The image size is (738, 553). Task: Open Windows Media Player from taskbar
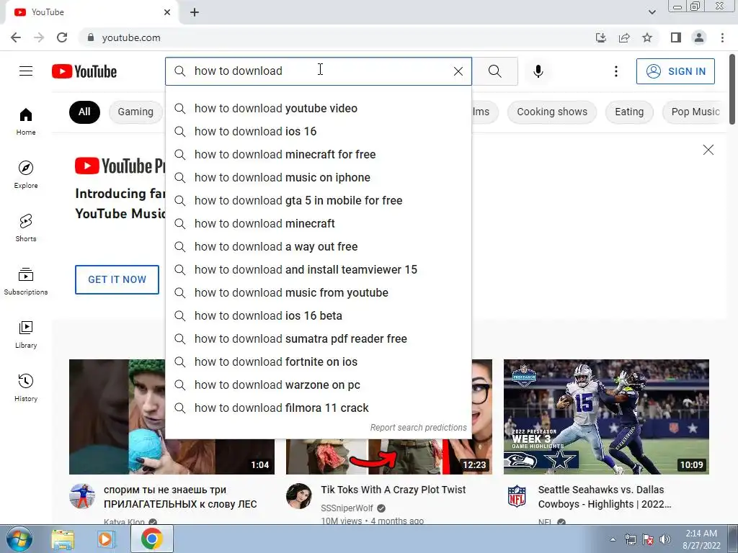(x=107, y=539)
